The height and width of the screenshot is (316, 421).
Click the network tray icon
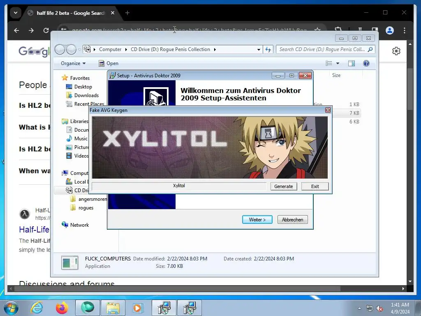[x=370, y=309]
